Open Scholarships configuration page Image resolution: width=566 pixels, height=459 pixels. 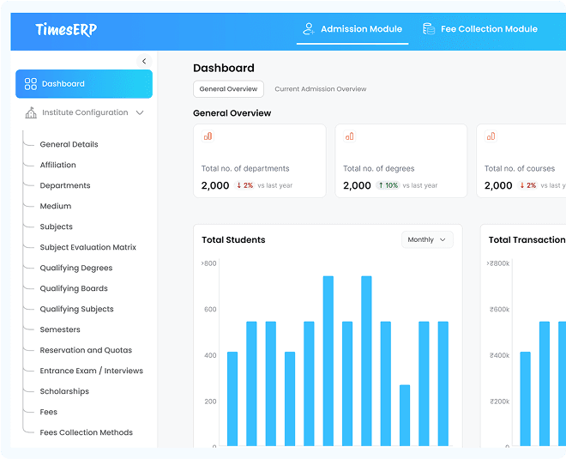[x=64, y=391]
